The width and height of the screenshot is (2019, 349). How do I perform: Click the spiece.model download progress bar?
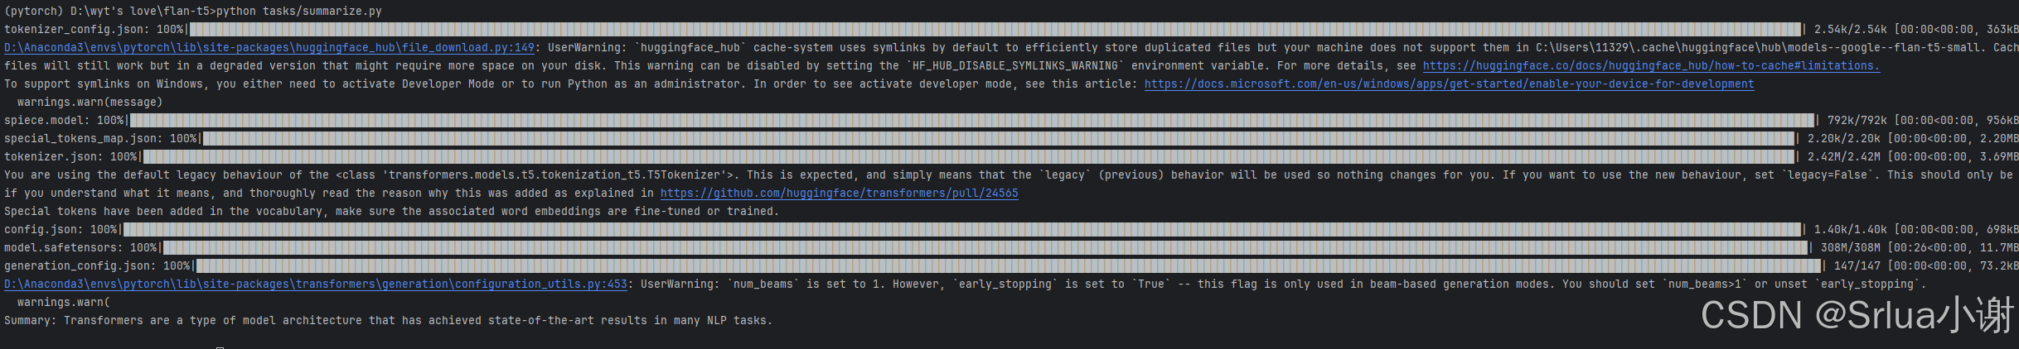972,121
